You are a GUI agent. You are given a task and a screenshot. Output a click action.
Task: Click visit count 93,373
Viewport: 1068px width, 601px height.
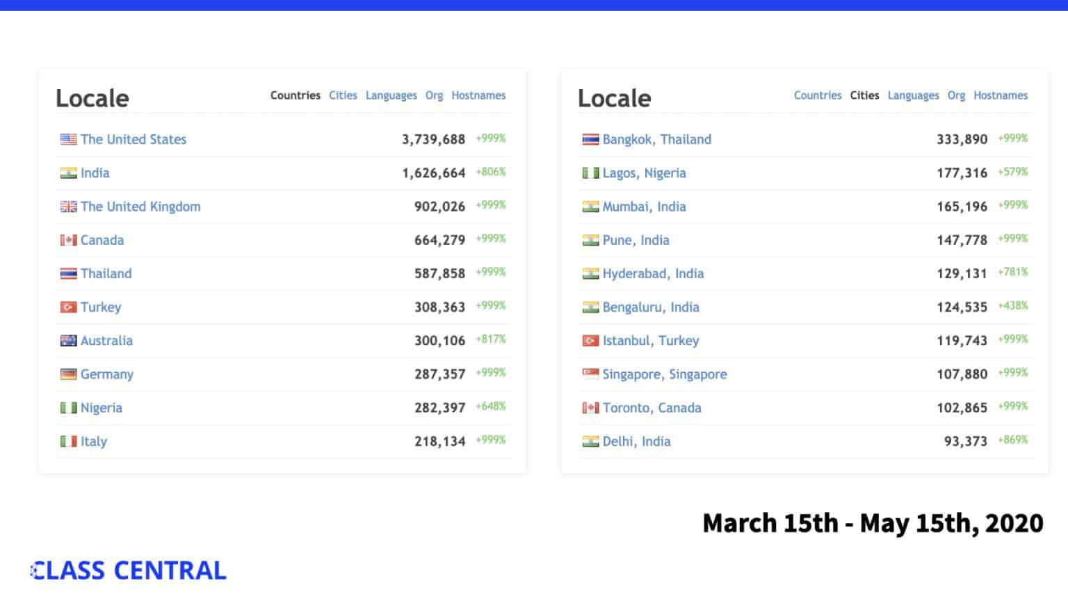coord(966,442)
